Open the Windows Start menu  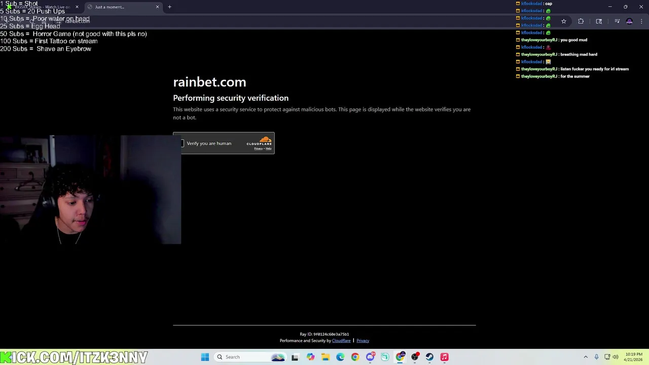tap(205, 357)
